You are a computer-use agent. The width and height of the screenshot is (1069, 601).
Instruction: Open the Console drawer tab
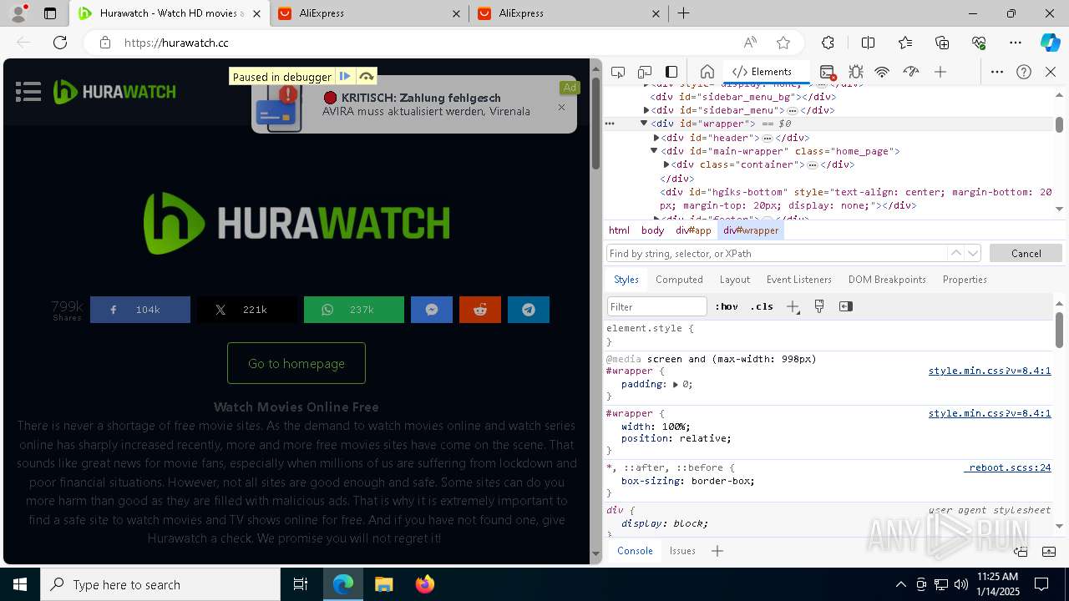[635, 551]
